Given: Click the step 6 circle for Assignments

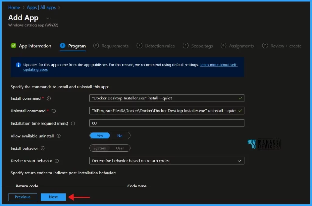Looking at the screenshot, I should point(223,46).
